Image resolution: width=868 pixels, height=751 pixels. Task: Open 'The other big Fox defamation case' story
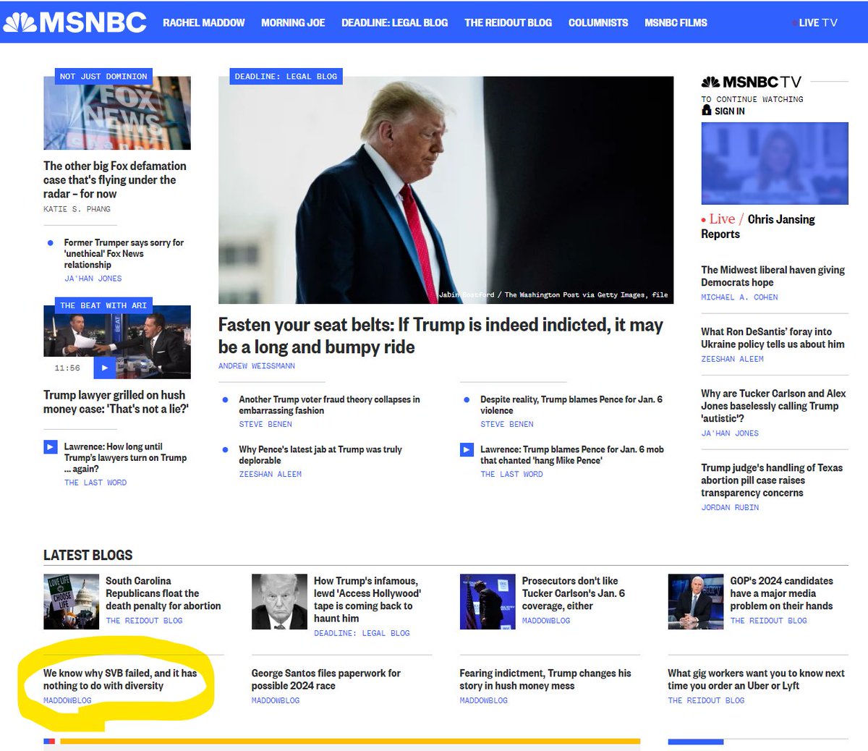(x=115, y=179)
